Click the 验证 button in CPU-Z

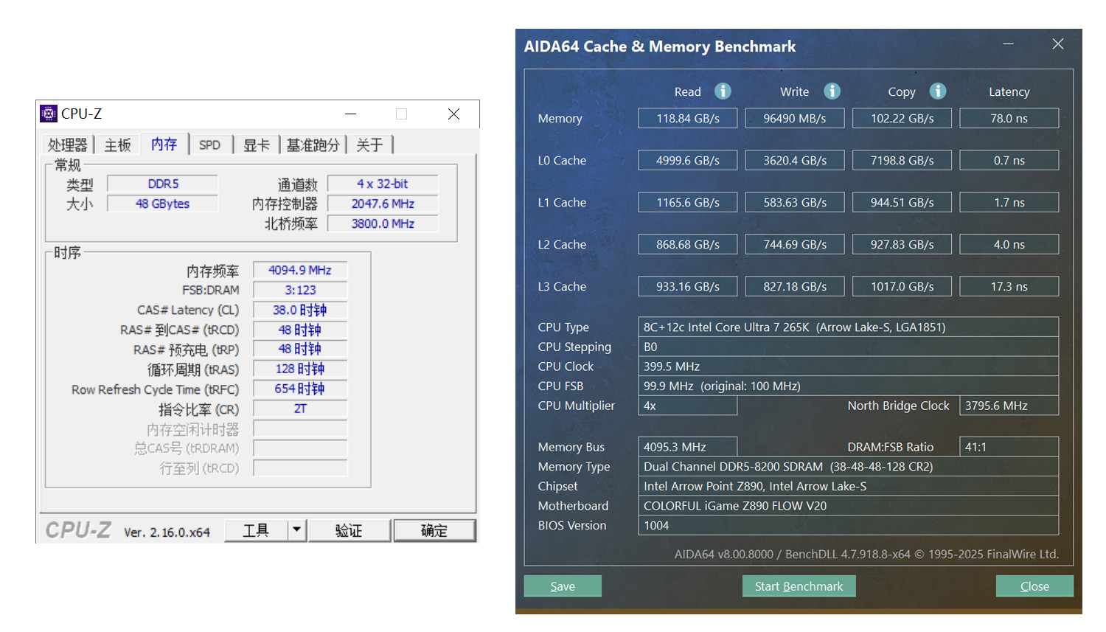(x=349, y=530)
